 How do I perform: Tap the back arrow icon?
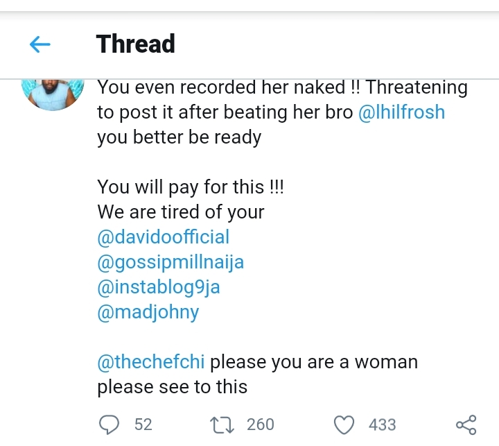pos(40,44)
